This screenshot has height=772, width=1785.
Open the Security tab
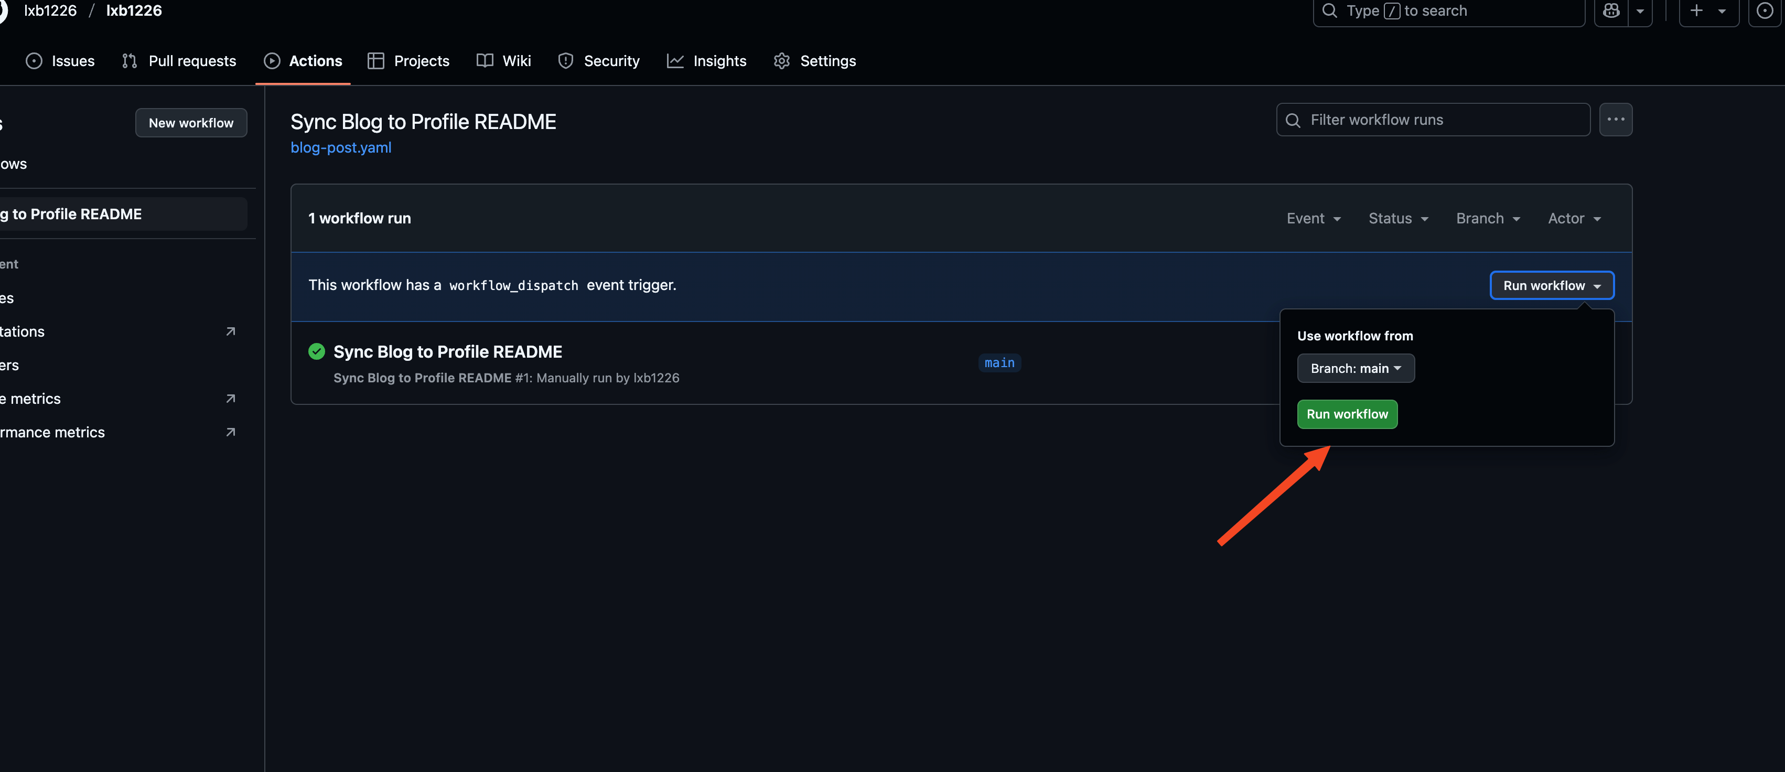tap(599, 61)
